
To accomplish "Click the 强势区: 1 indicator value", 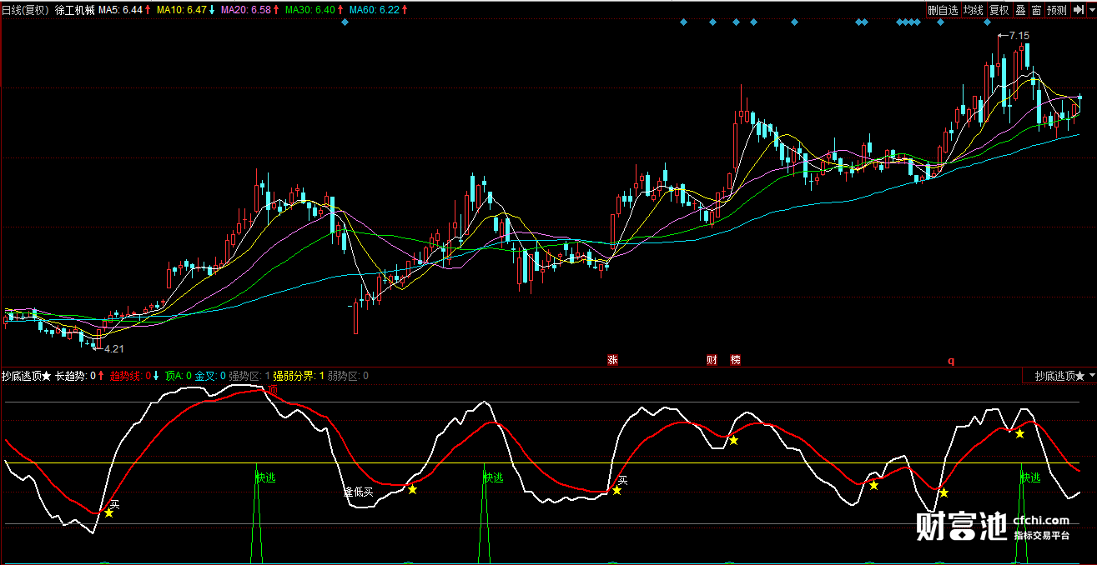I will click(249, 376).
